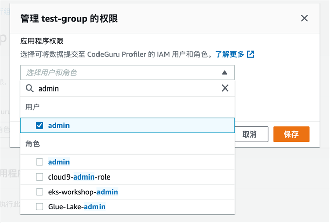Click the 角色 group header
Image resolution: width=330 pixels, height=223 pixels.
32,144
